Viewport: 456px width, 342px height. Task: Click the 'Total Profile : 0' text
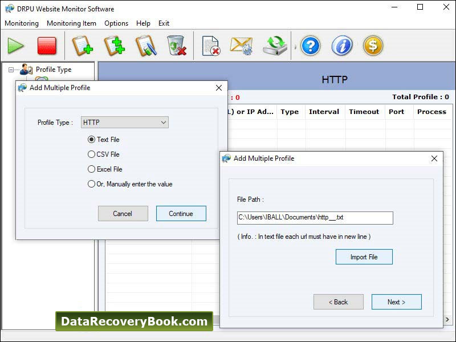pos(421,97)
